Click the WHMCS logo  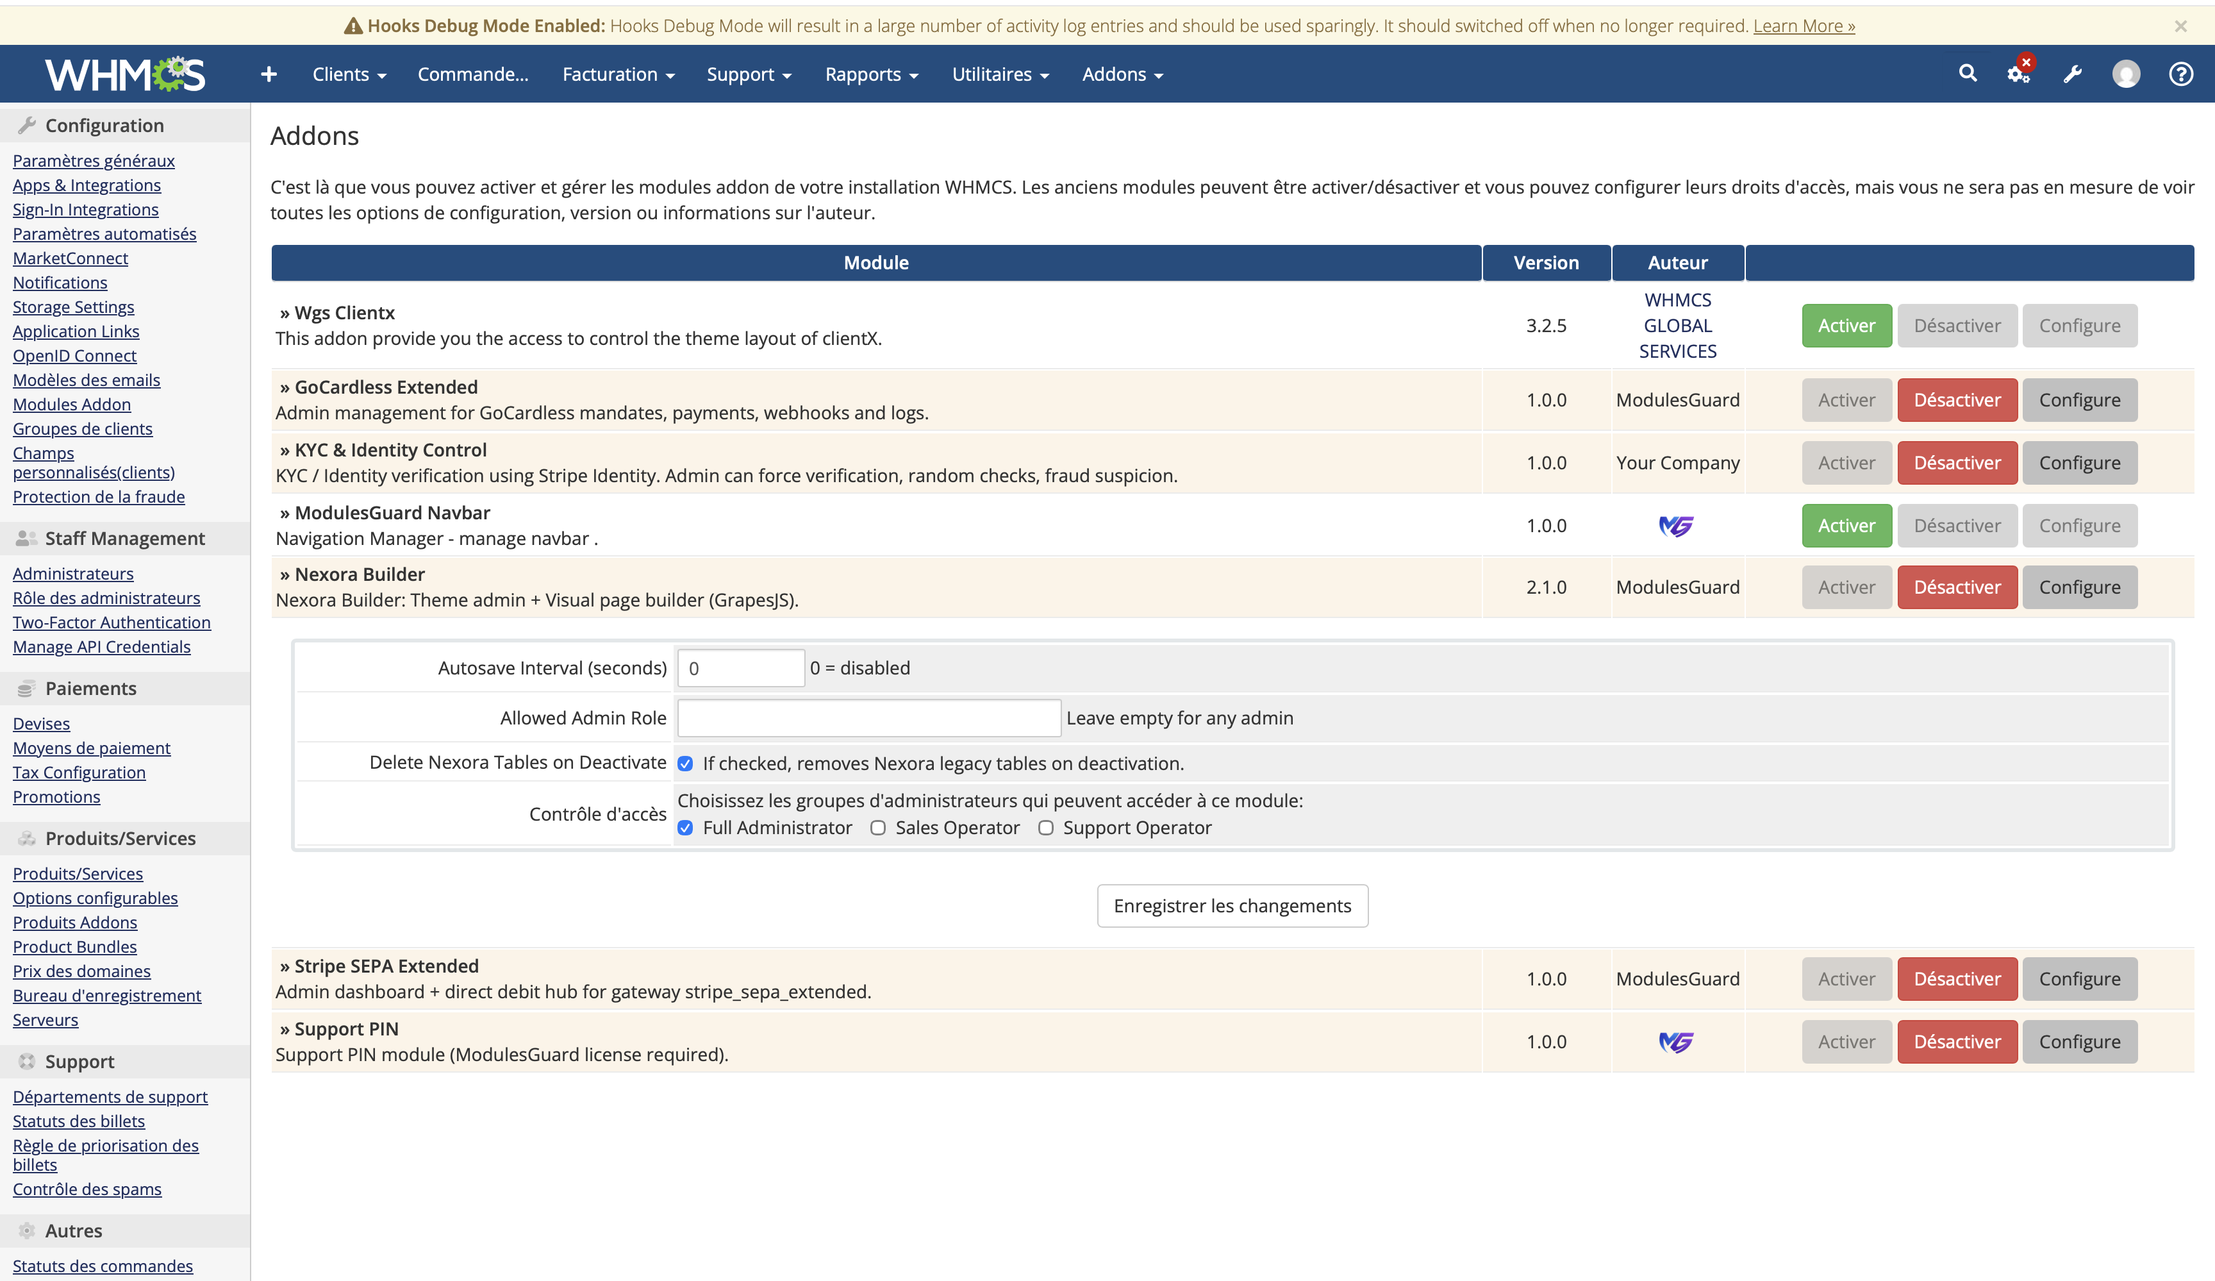coord(125,75)
